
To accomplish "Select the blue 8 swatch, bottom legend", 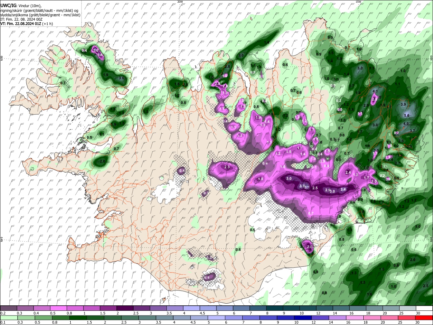I will coord(269,318).
